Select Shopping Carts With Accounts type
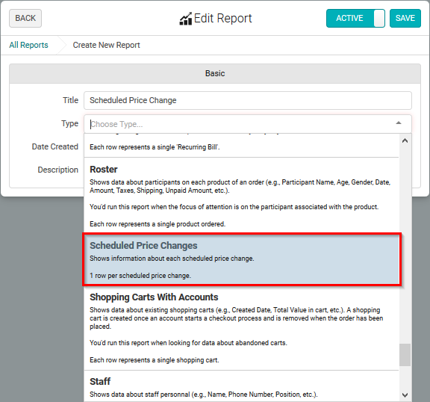 coord(241,328)
